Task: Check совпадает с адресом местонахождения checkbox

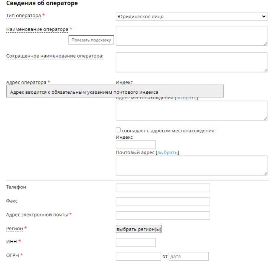Action: click(x=118, y=131)
